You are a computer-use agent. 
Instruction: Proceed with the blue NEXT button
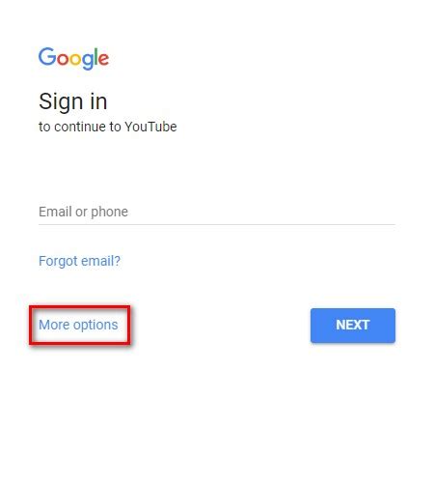(353, 326)
